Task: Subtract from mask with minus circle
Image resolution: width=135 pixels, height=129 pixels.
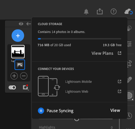Action: click(24, 76)
